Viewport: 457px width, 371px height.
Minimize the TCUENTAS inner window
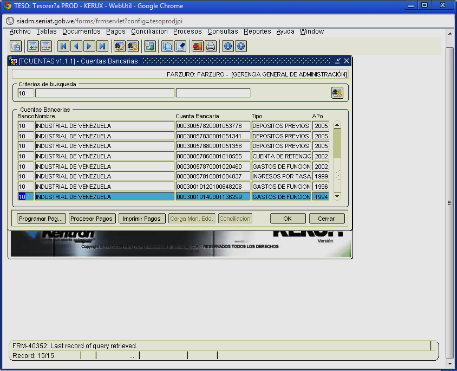338,61
